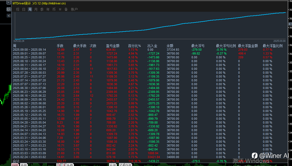Open the 账户 account tab
This screenshot has width=292, height=166.
(74, 9)
